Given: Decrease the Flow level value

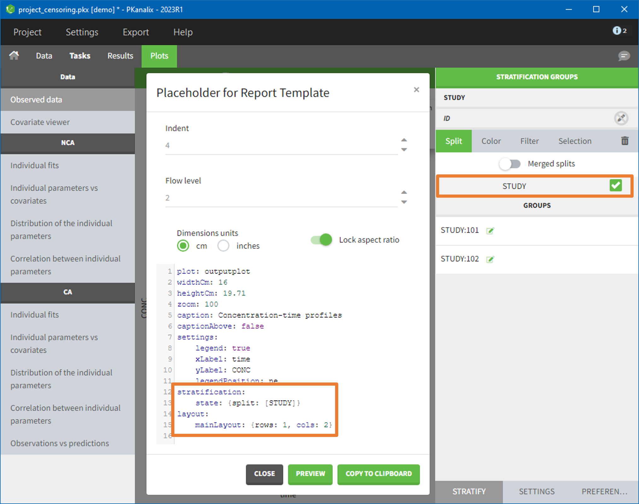Looking at the screenshot, I should click(x=404, y=202).
